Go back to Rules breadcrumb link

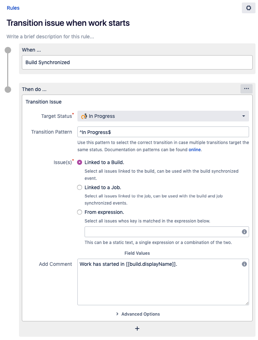pyautogui.click(x=13, y=8)
